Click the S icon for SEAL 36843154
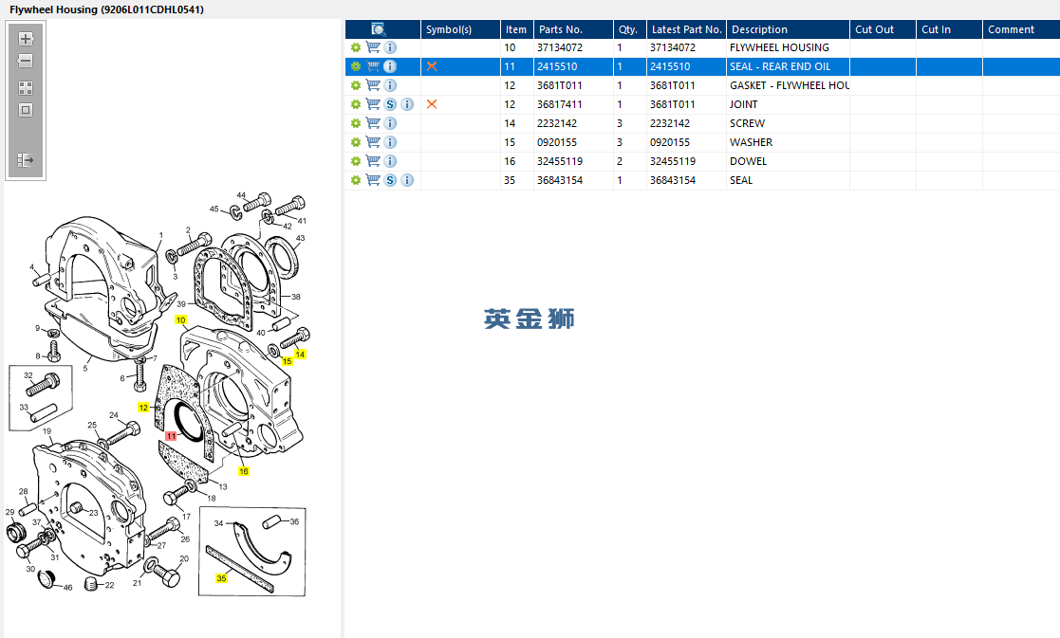This screenshot has height=638, width=1060. (x=390, y=179)
